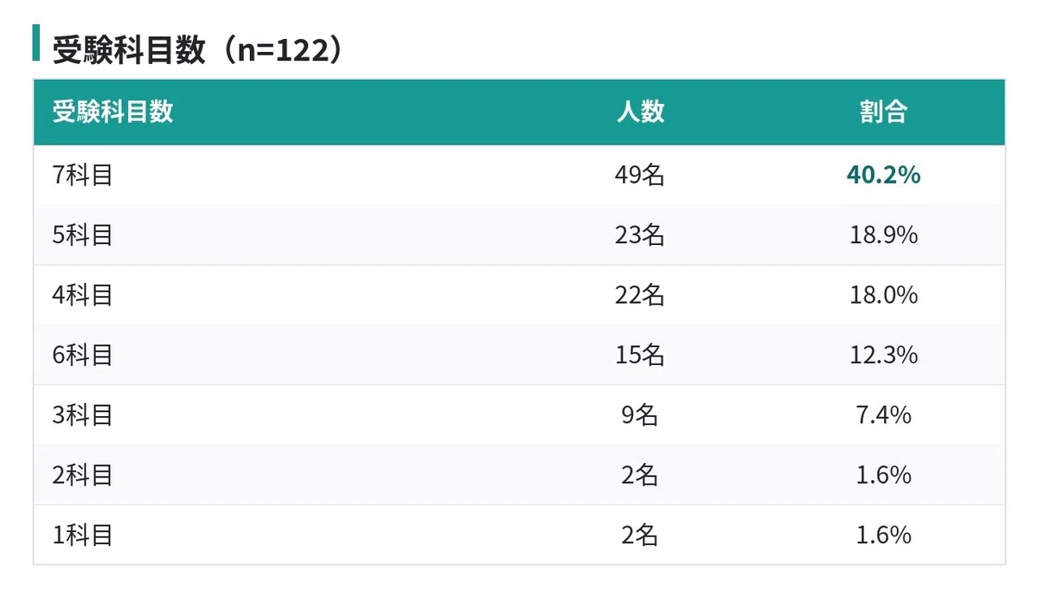The width and height of the screenshot is (1038, 597).
Task: Click the 18.0% percentage cell
Action: click(x=883, y=295)
